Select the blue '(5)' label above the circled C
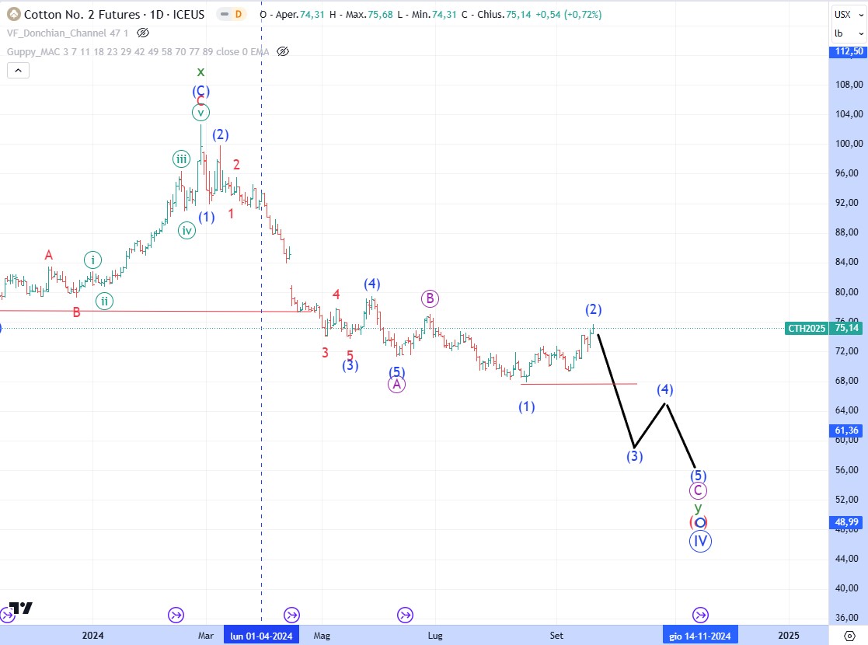Screen dimensions: 868x645 point(698,475)
